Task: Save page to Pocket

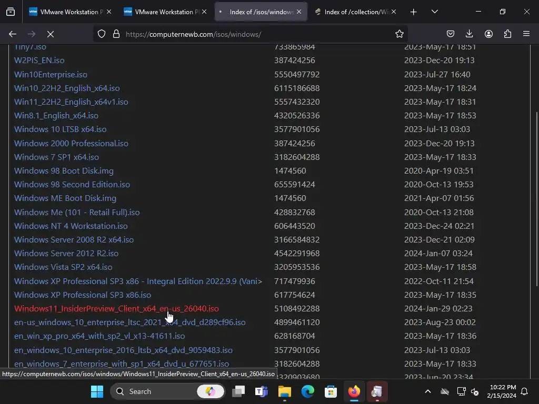Action: 451,34
